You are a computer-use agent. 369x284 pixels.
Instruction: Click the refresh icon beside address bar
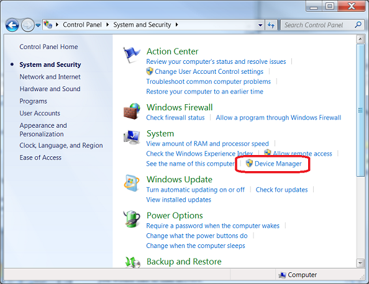[271, 25]
